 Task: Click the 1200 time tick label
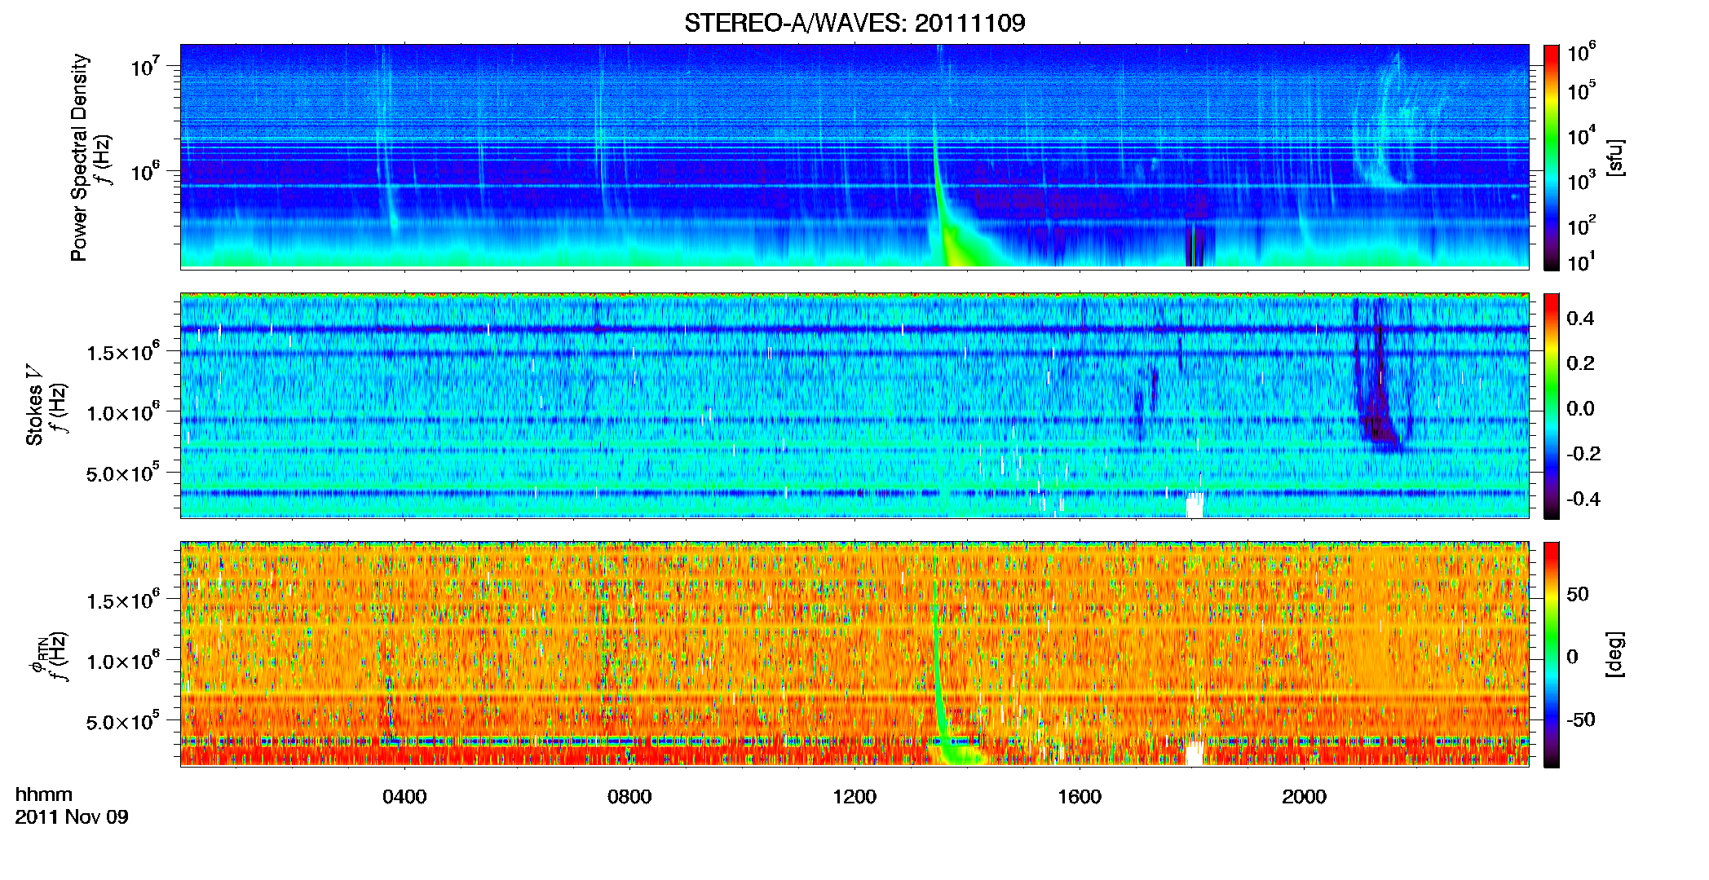(x=854, y=797)
